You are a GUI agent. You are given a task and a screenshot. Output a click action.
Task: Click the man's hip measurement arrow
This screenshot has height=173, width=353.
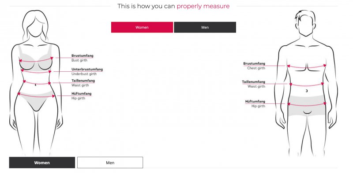pyautogui.click(x=306, y=104)
